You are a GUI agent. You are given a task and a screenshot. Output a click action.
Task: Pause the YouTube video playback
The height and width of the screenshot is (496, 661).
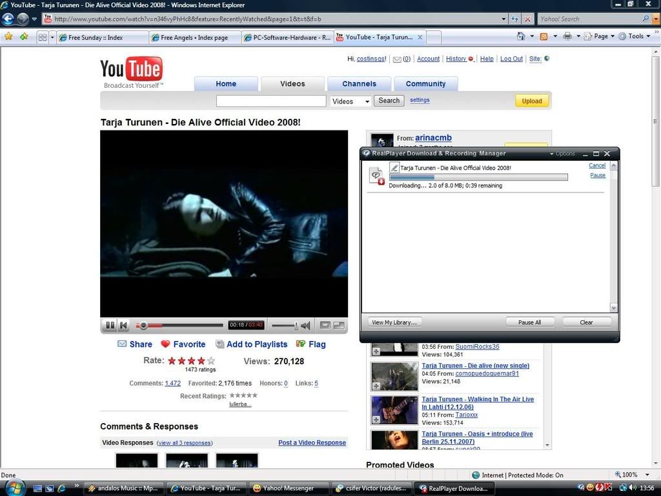pyautogui.click(x=110, y=325)
